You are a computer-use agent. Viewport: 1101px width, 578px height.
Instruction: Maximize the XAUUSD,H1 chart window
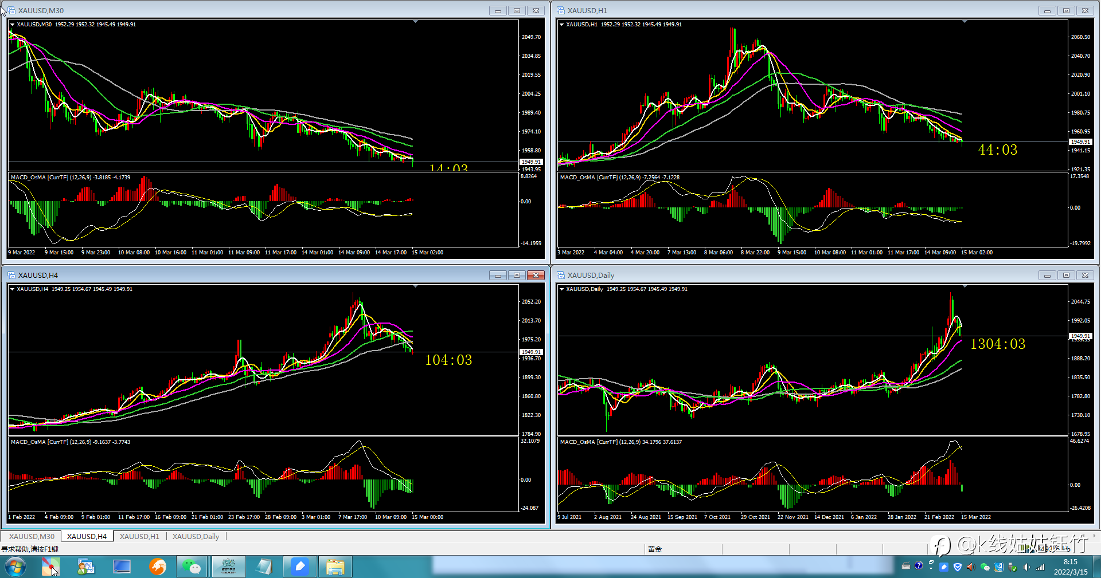tap(1066, 10)
